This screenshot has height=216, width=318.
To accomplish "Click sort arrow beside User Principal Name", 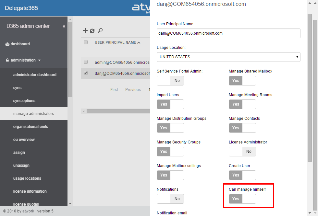I will click(x=139, y=43).
